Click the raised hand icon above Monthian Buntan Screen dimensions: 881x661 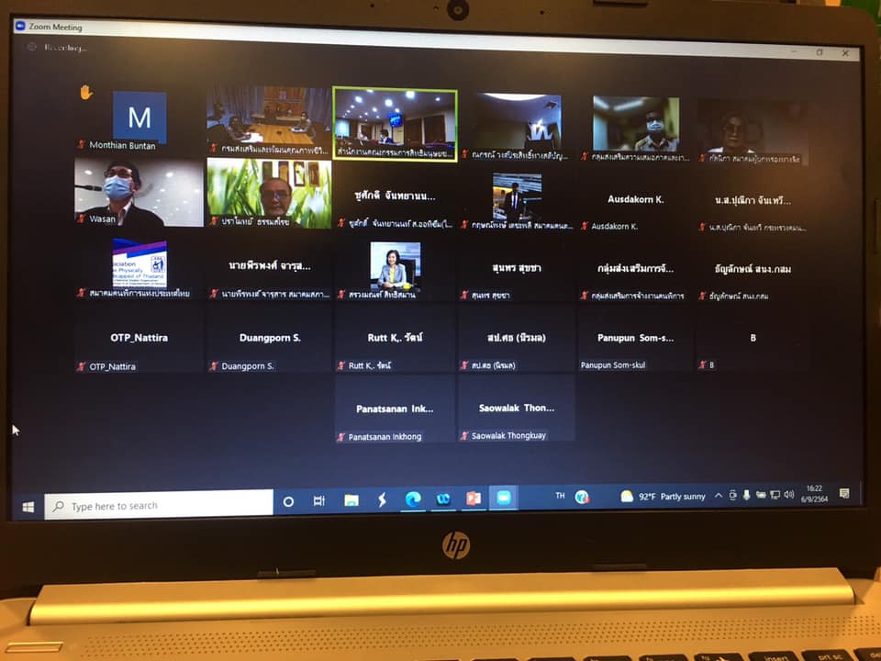tap(86, 92)
